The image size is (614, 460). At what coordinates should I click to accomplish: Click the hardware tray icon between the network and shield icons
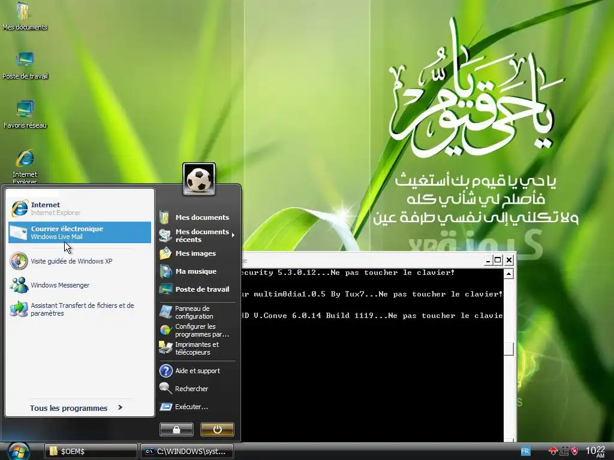pyautogui.click(x=564, y=451)
